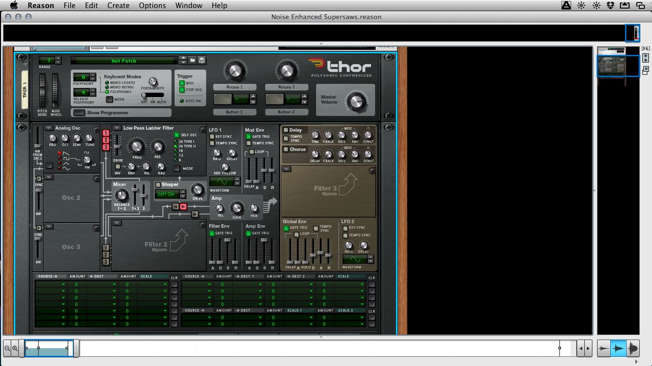Screen dimensions: 652x366
Task: Click the ladder filter MODE button
Action: point(177,168)
